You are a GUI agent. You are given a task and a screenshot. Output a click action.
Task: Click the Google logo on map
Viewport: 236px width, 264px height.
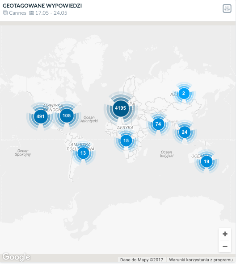[17, 257]
